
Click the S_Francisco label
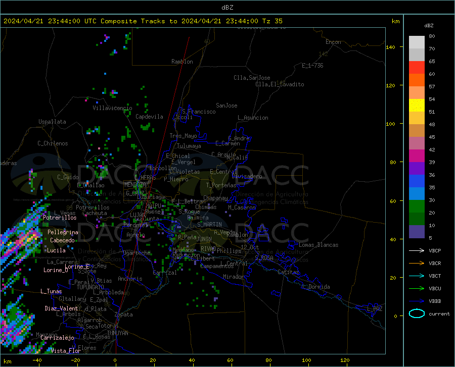coord(199,112)
